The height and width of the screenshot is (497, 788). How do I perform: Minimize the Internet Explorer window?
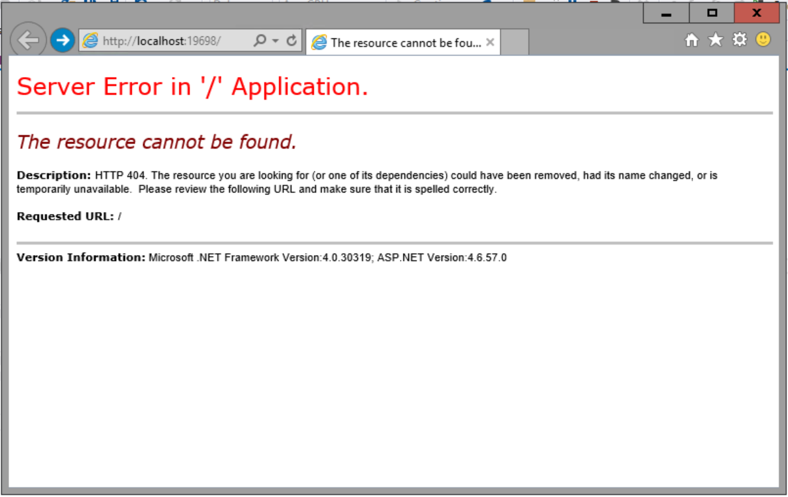point(666,13)
